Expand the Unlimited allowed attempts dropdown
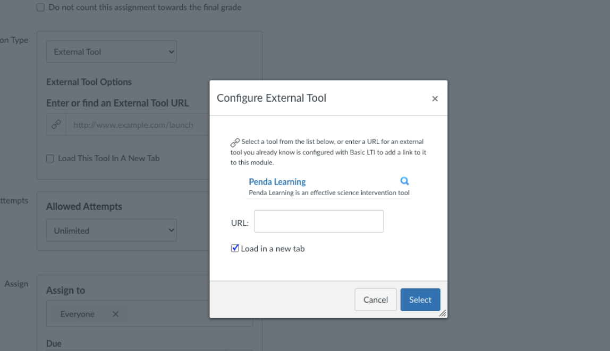Viewport: 610px width, 351px height. click(111, 230)
